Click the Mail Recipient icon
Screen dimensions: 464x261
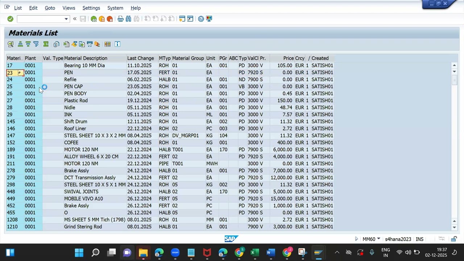[90, 44]
